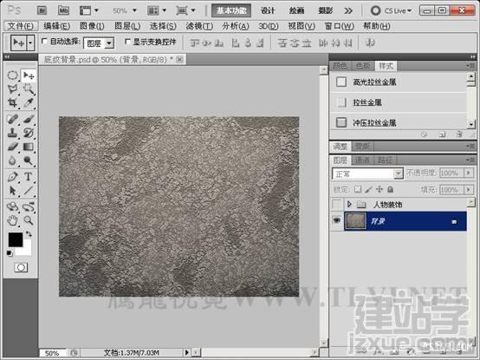Image resolution: width=480 pixels, height=360 pixels.
Task: Select the Horizontal Type tool
Action: (29, 176)
